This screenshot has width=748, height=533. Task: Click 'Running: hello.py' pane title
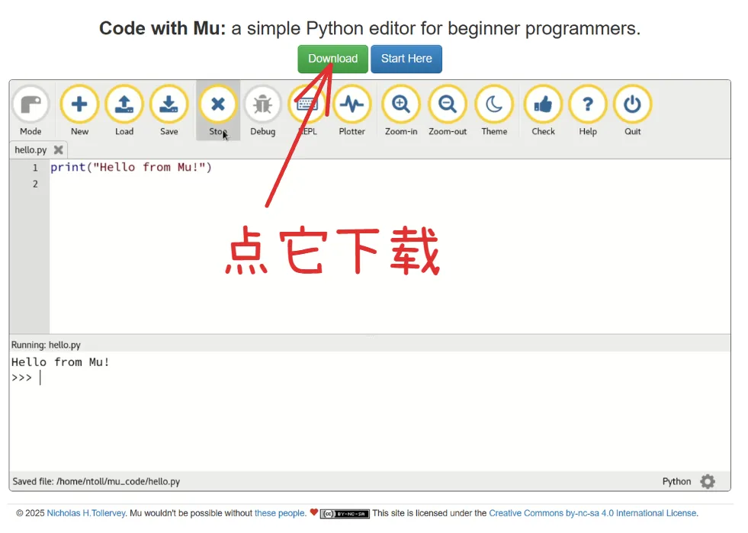click(46, 345)
